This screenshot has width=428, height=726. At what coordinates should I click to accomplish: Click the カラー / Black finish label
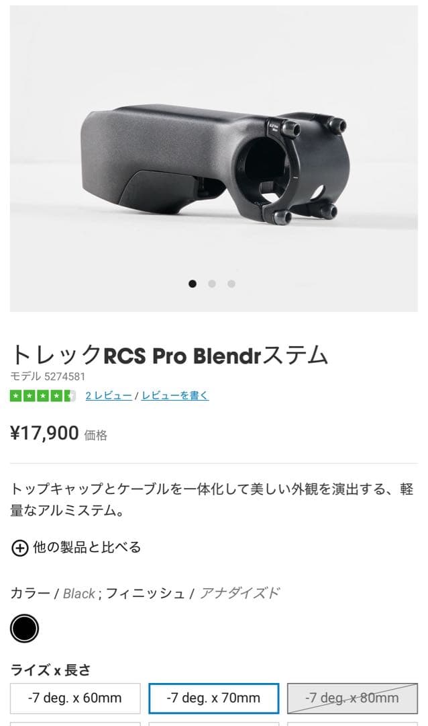[145, 593]
